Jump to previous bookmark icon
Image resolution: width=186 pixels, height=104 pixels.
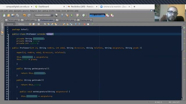(x=64, y=24)
